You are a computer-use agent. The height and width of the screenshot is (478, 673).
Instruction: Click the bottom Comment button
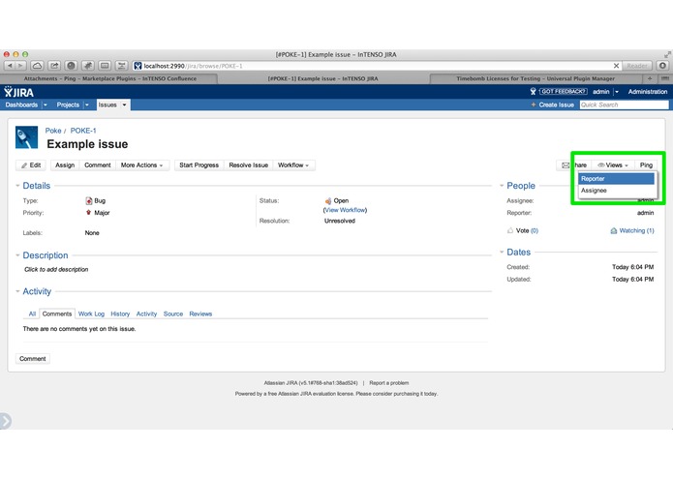[33, 358]
